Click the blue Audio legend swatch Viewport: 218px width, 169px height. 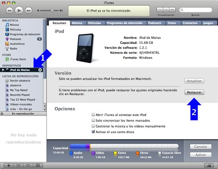tap(71, 153)
